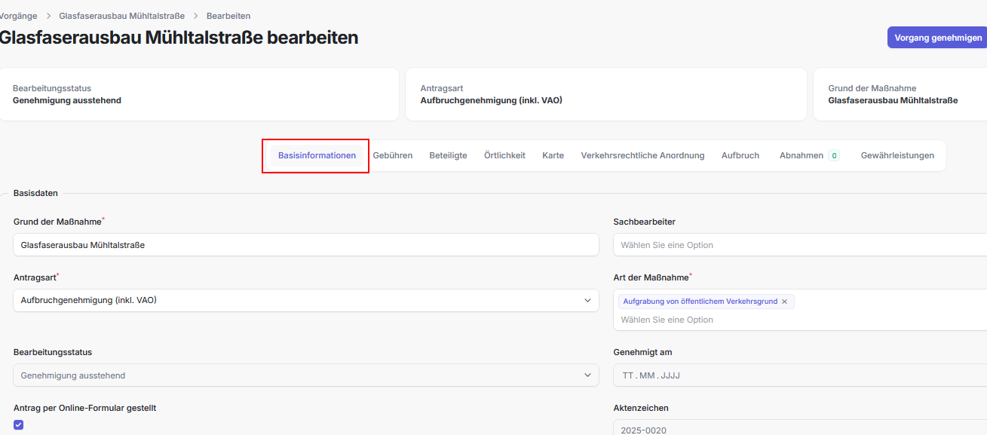987x435 pixels.
Task: Navigate to 'Glasfaserausbau Mühltalstraße' breadcrumb link
Action: point(121,16)
